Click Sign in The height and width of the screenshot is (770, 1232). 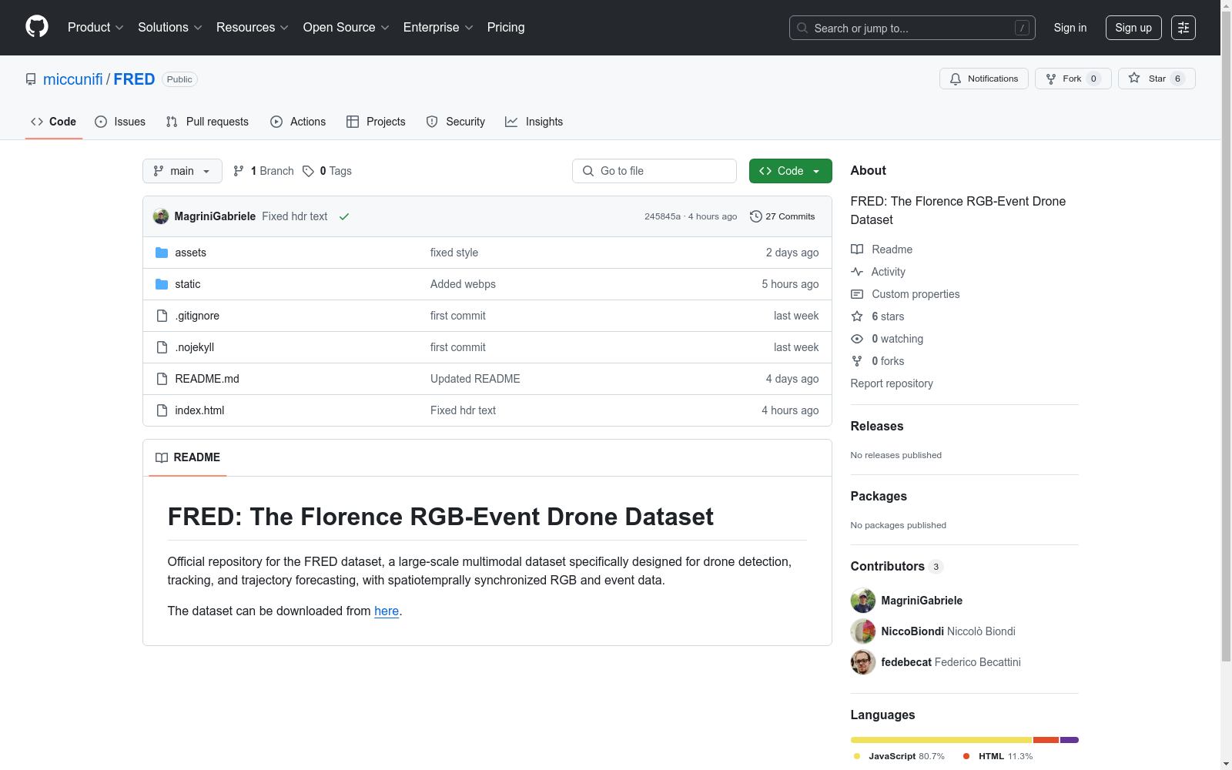[x=1070, y=28]
